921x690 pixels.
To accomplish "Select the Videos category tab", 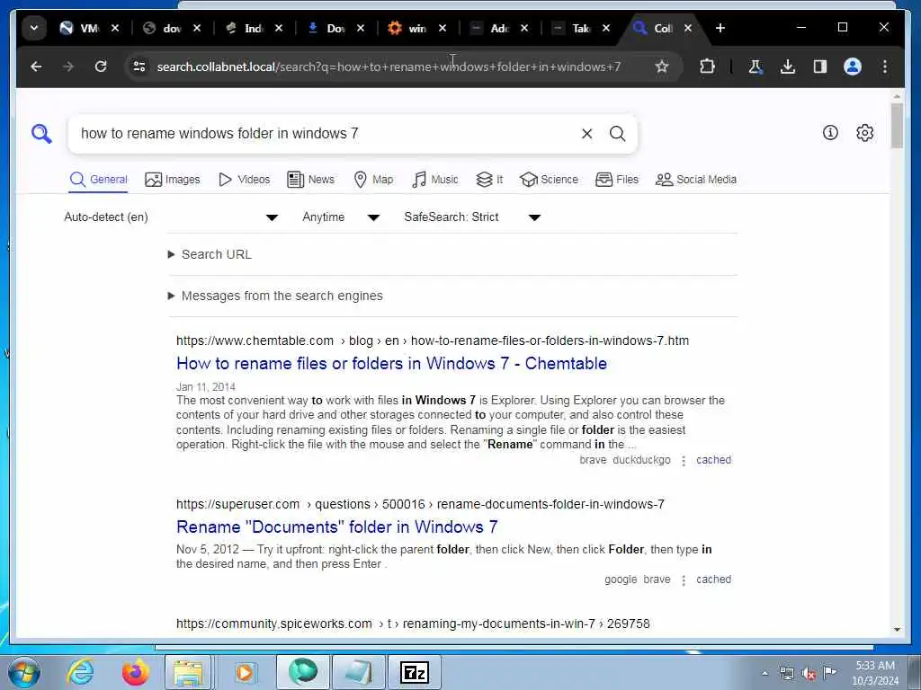I will (244, 180).
